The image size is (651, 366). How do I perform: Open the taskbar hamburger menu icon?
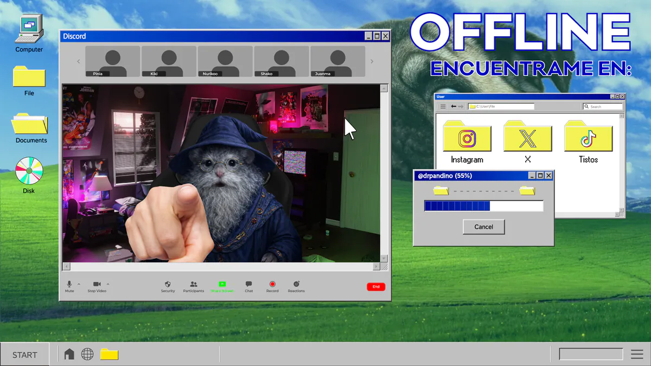[x=637, y=355]
